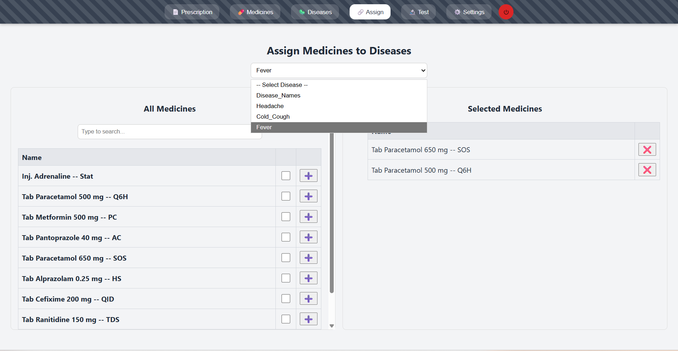Tick the Tab Paracetamol 500 mg checkbox
Image resolution: width=678 pixels, height=351 pixels.
click(286, 196)
